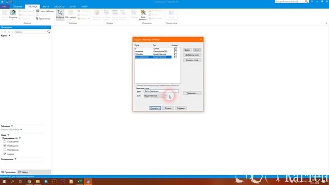329x185 pixels.
Task: Click the База данных ribbon icon
Action: [x=143, y=15]
